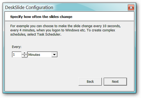Image resolution: width=141 pixels, height=98 pixels.
Task: Click the Minutes time unit combo box text
Action: [x=34, y=55]
